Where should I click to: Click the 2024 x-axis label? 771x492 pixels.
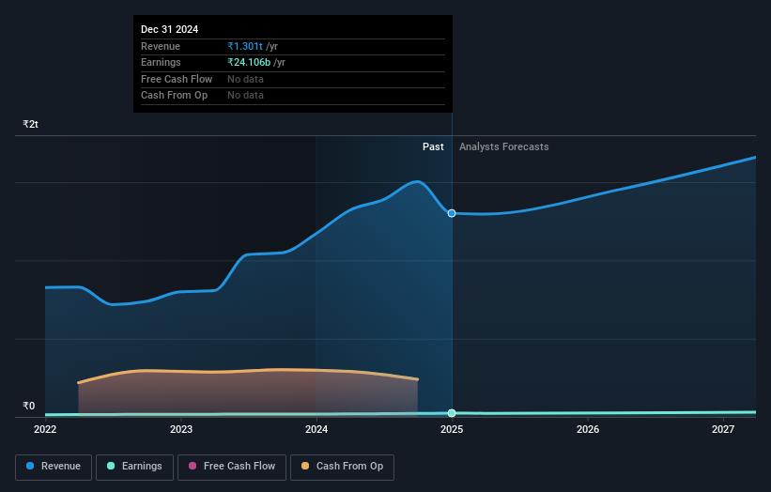pos(316,430)
